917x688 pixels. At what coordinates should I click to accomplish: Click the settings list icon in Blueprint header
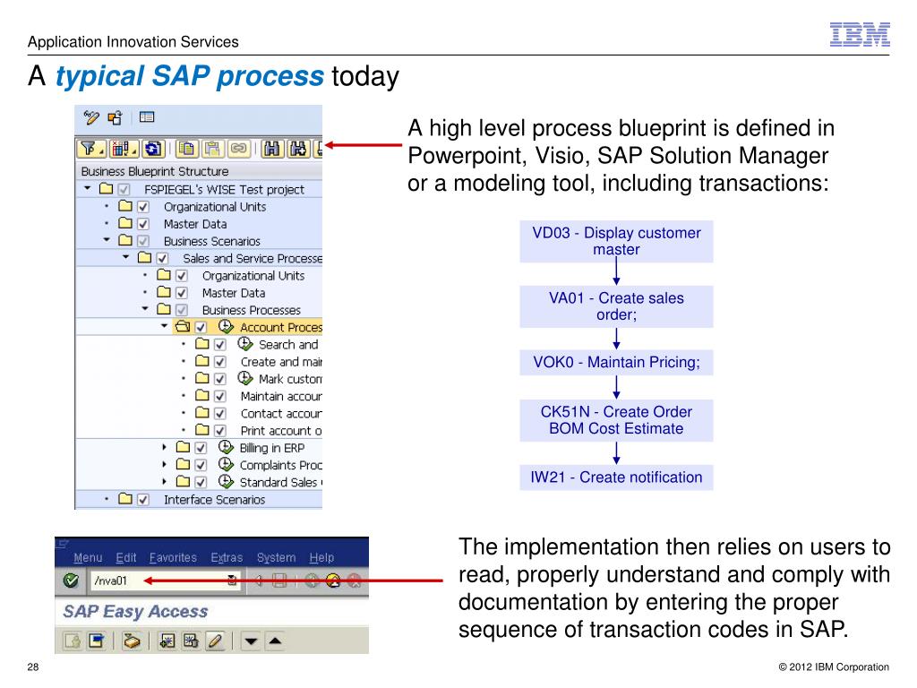[147, 117]
